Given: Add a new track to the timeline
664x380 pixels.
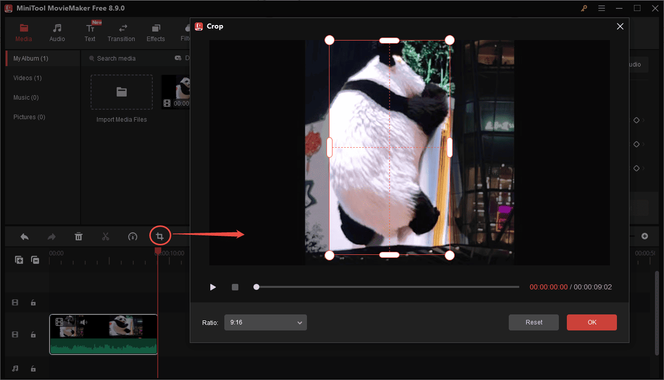Looking at the screenshot, I should pos(19,260).
